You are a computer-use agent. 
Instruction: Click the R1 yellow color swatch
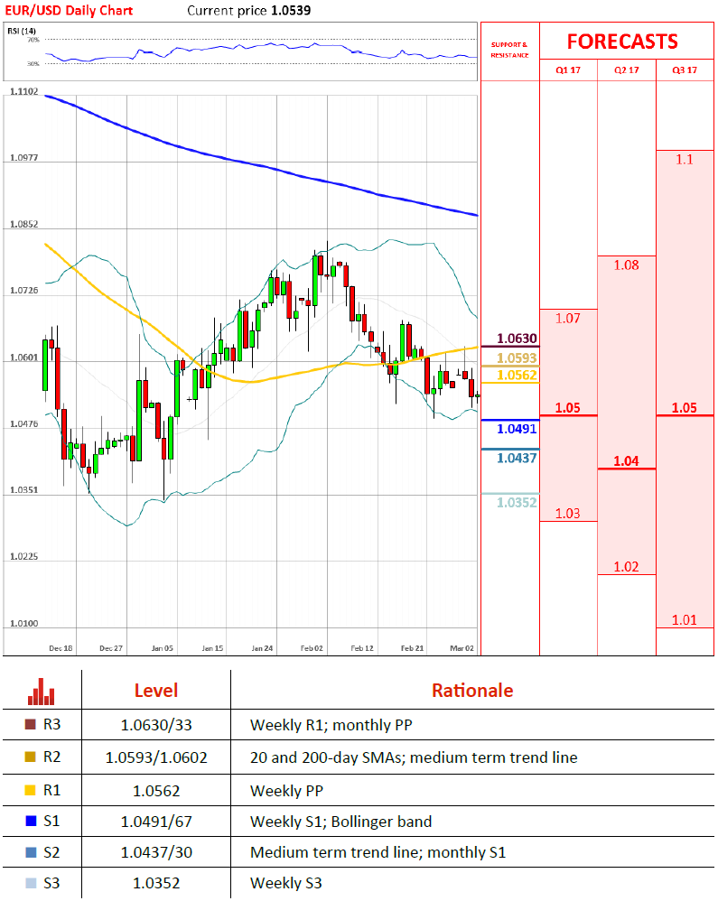31,790
